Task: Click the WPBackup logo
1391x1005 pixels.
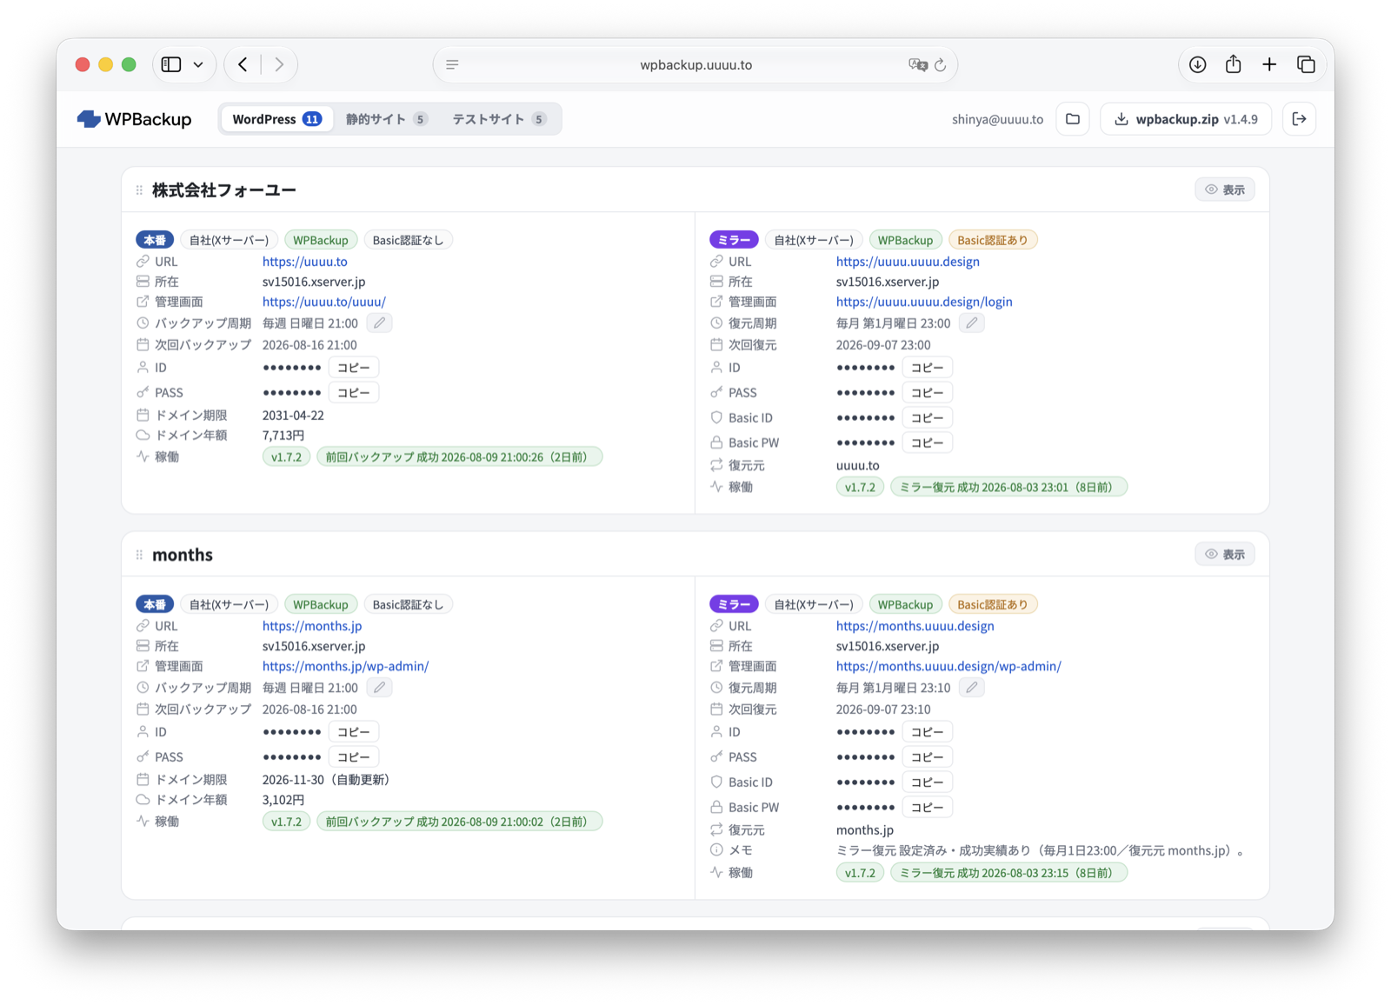Action: click(x=134, y=119)
